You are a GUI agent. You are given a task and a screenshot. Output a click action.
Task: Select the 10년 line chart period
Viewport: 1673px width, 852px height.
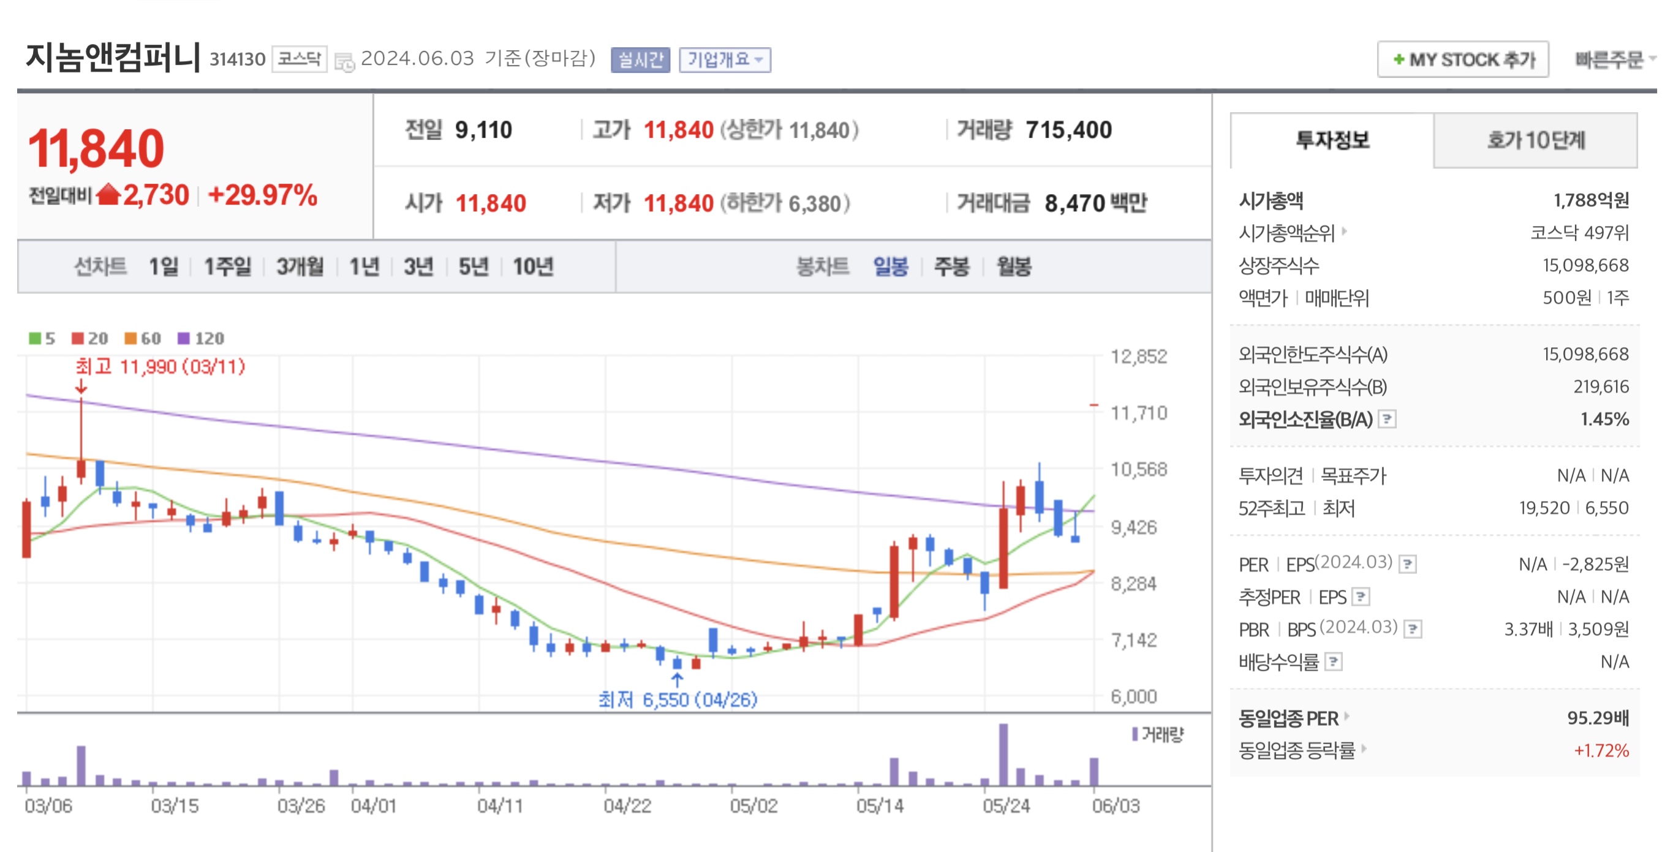click(533, 266)
